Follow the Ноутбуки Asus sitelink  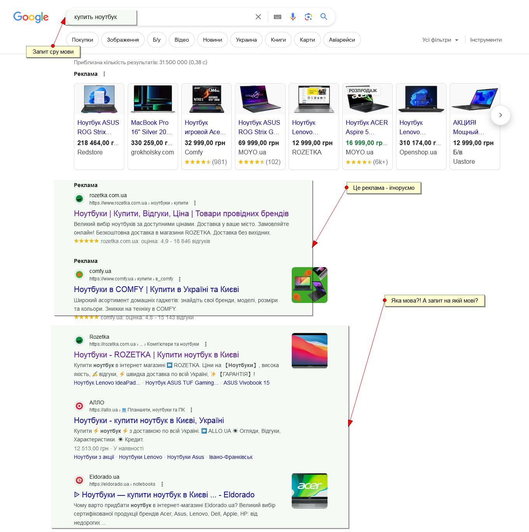coord(186,457)
